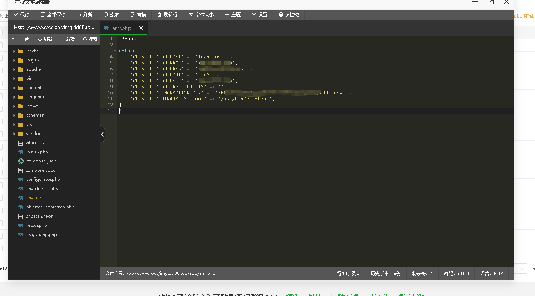
Task: Refresh the editor using 刷新 toolbar button
Action: pyautogui.click(x=85, y=14)
